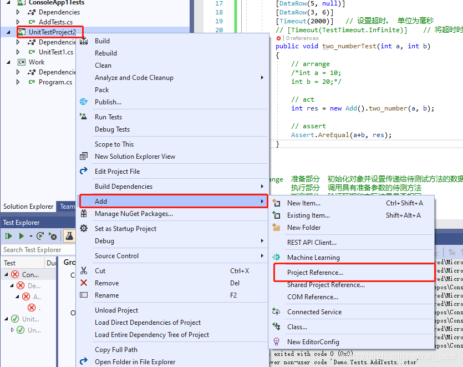Click the New Folder icon in submenu
This screenshot has height=367, width=463.
[276, 227]
